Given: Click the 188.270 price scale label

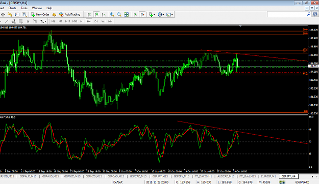Looking at the screenshot, I should [x=313, y=30].
